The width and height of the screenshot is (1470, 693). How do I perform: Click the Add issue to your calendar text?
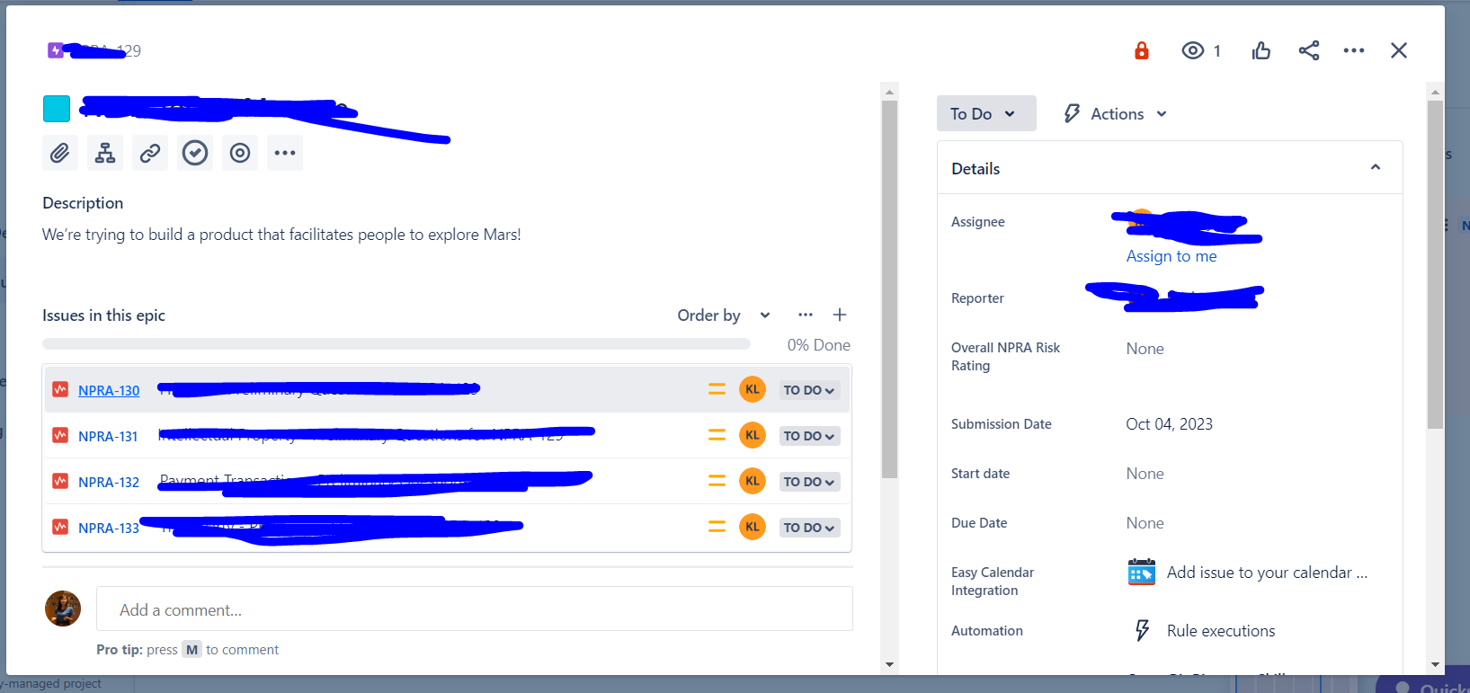1267,573
